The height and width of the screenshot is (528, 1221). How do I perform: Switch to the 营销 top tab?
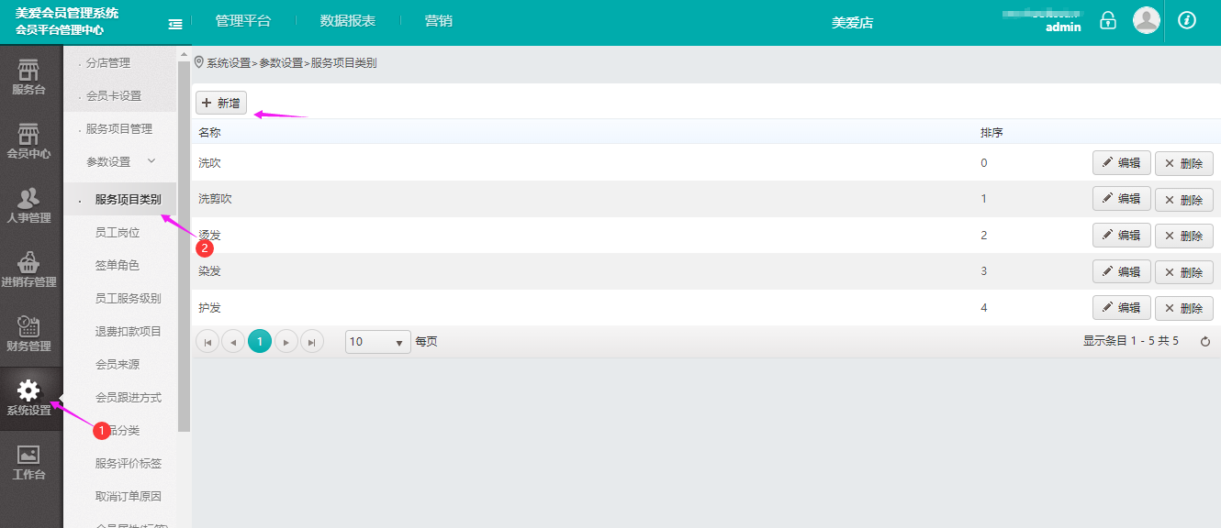pos(438,21)
